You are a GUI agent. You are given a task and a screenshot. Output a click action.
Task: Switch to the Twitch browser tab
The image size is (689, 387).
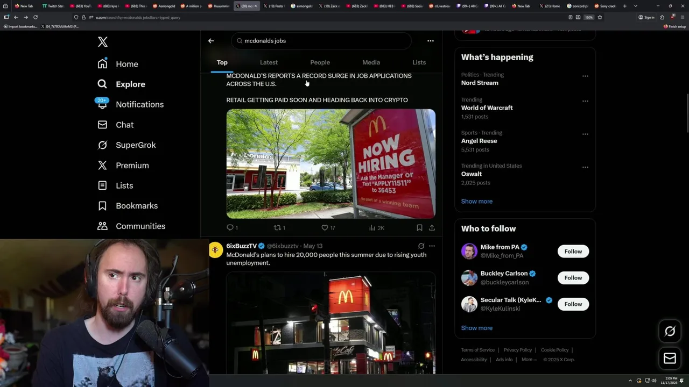point(53,6)
